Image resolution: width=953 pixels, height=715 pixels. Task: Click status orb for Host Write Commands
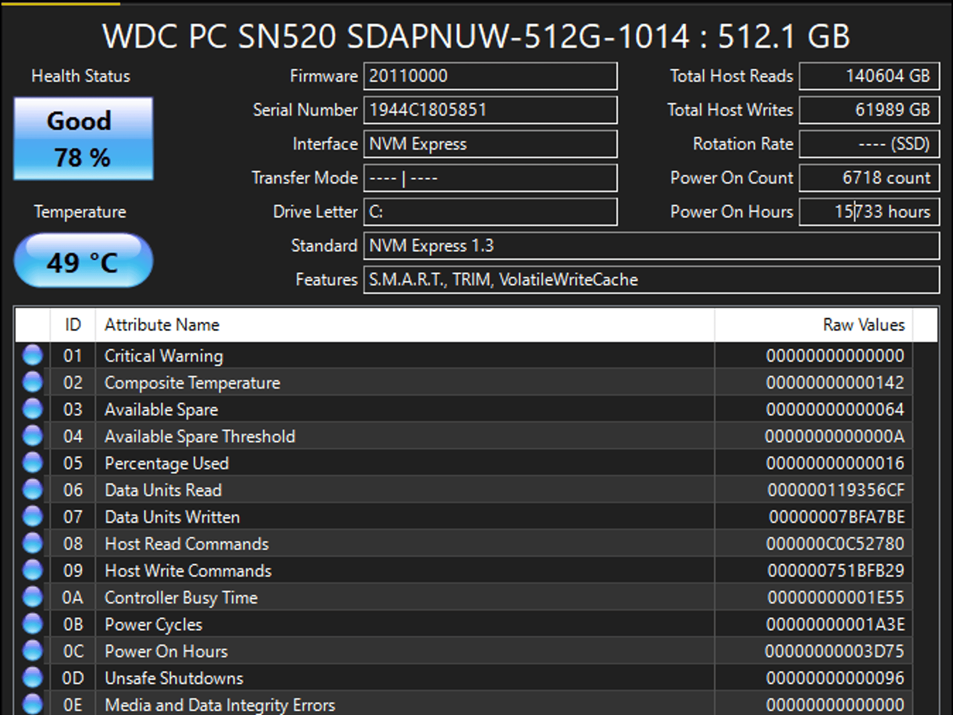tap(33, 571)
